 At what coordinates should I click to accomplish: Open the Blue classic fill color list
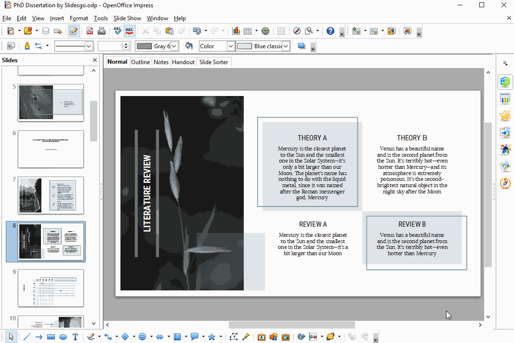[286, 46]
